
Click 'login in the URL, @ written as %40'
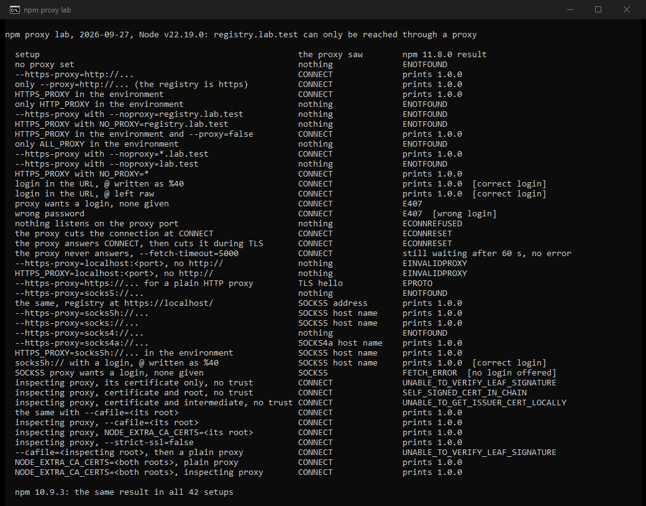[99, 183]
